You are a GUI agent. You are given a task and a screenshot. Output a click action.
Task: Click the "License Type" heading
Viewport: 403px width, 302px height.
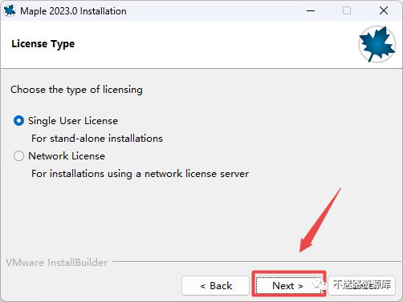[43, 44]
